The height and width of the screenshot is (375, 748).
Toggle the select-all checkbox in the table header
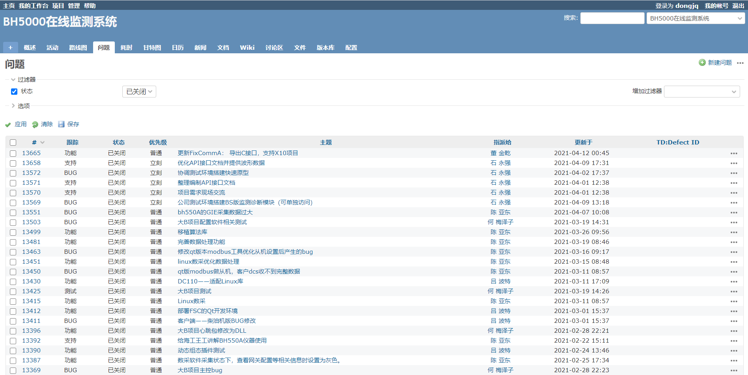pos(13,142)
